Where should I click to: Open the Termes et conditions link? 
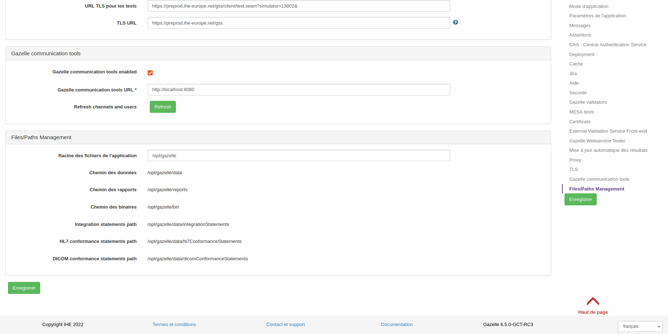(x=174, y=325)
